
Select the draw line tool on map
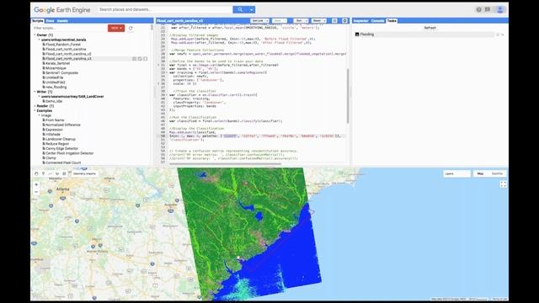pos(51,174)
